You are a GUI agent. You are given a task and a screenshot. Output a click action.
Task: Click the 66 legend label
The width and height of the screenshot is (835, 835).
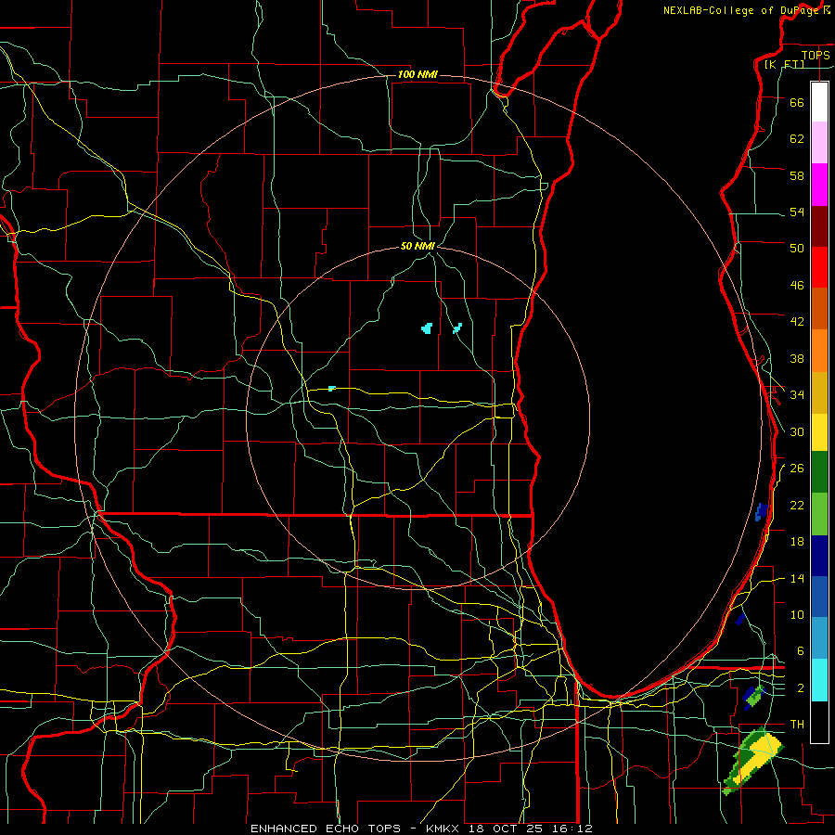(797, 102)
